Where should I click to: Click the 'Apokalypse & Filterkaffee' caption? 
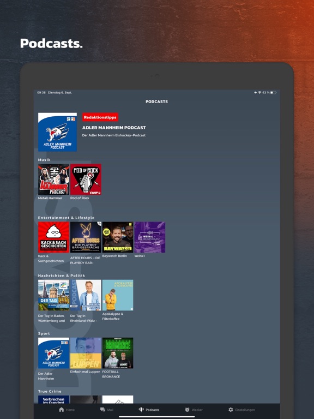[x=113, y=316]
